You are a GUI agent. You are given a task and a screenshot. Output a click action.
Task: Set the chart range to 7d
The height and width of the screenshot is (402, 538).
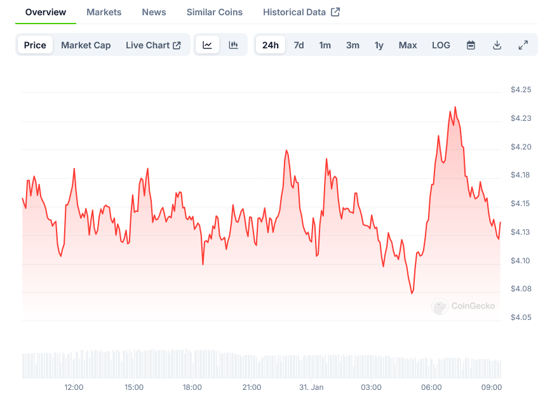click(x=299, y=45)
